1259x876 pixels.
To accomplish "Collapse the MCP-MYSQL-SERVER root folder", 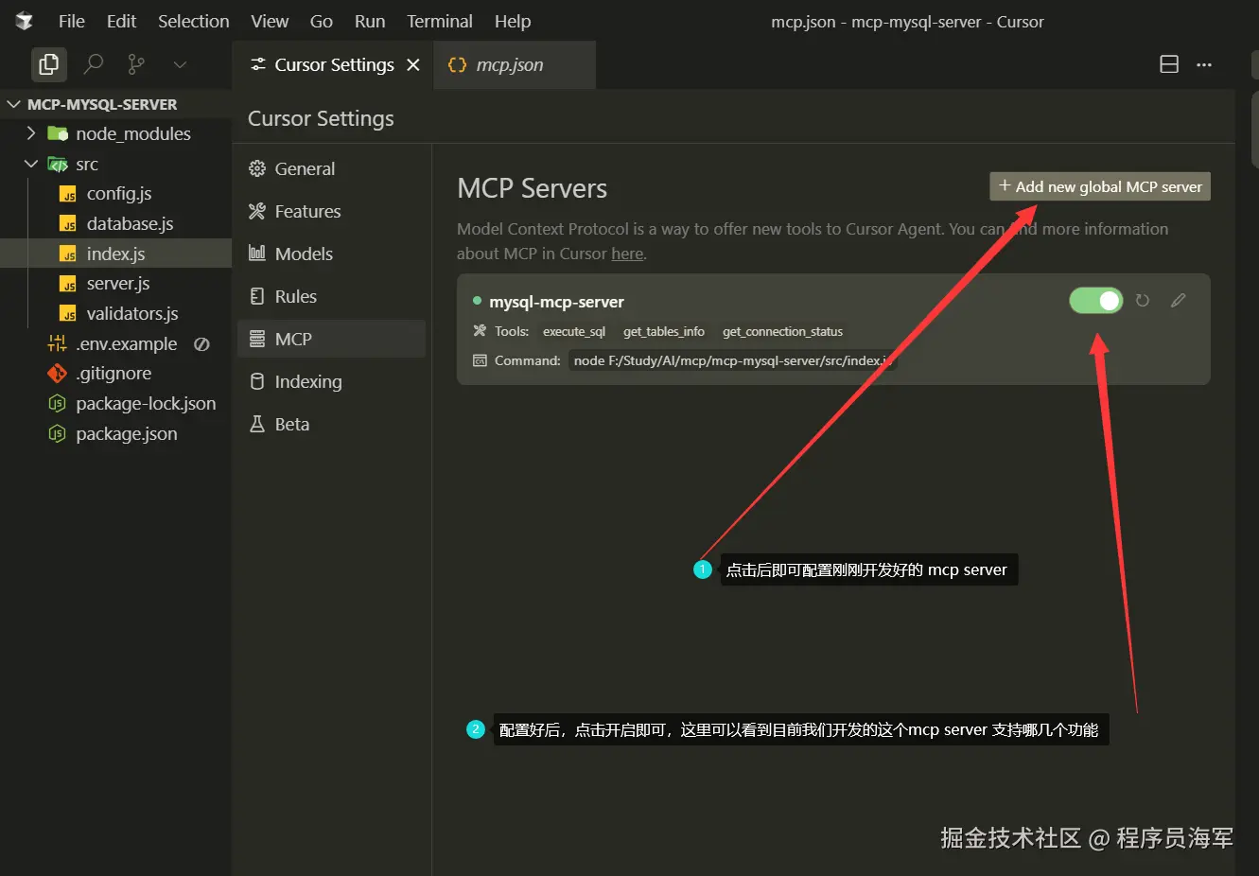I will (115, 104).
